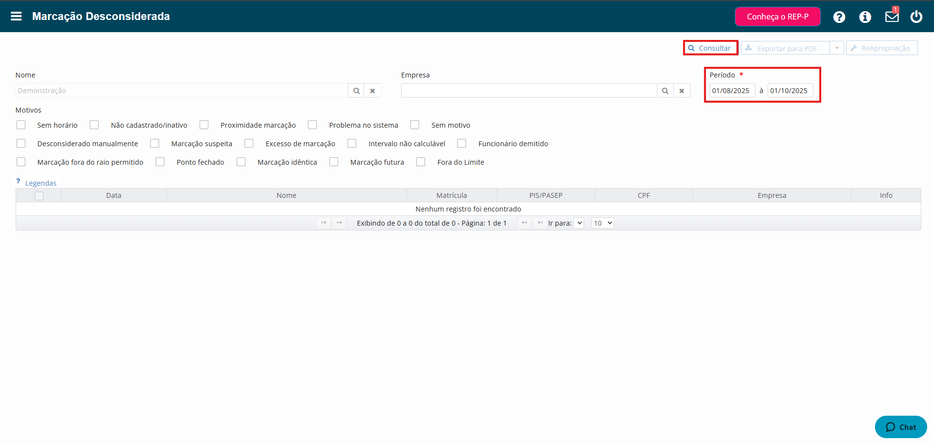Click the Consultar button
Viewport: 934px width, 443px height.
[710, 48]
